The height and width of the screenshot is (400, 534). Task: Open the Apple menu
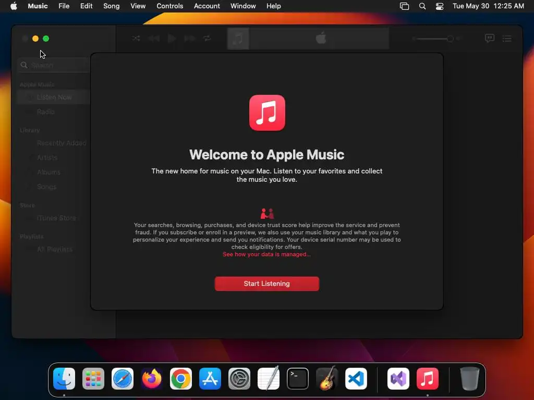tap(14, 6)
